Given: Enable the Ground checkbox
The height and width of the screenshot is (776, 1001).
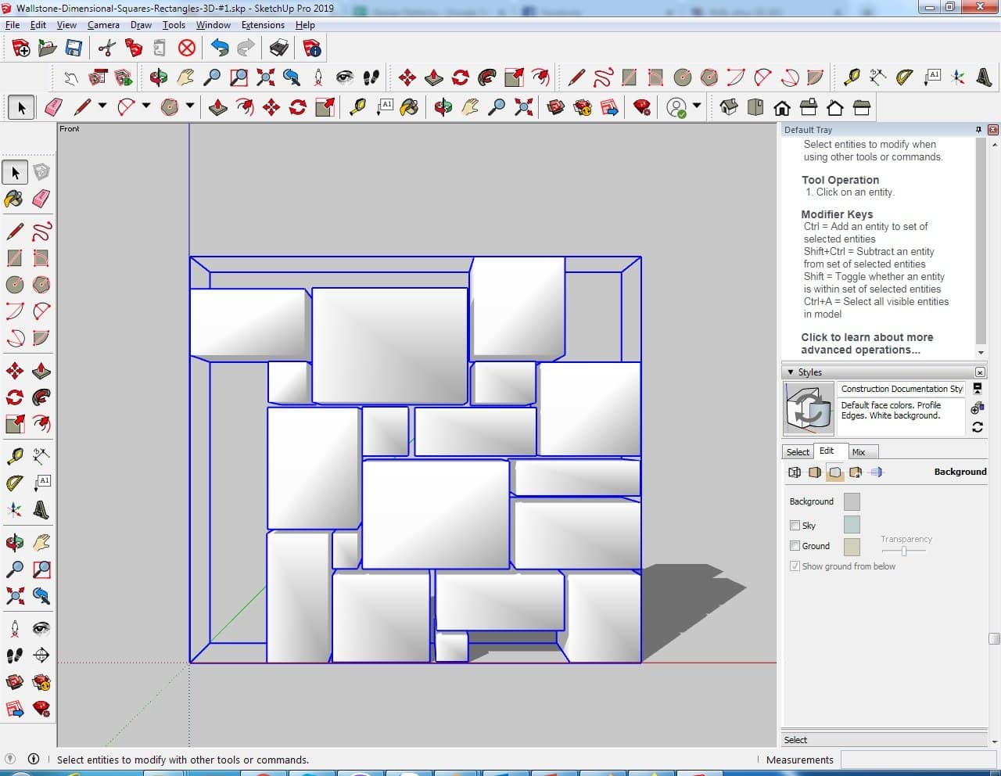Looking at the screenshot, I should pyautogui.click(x=795, y=546).
